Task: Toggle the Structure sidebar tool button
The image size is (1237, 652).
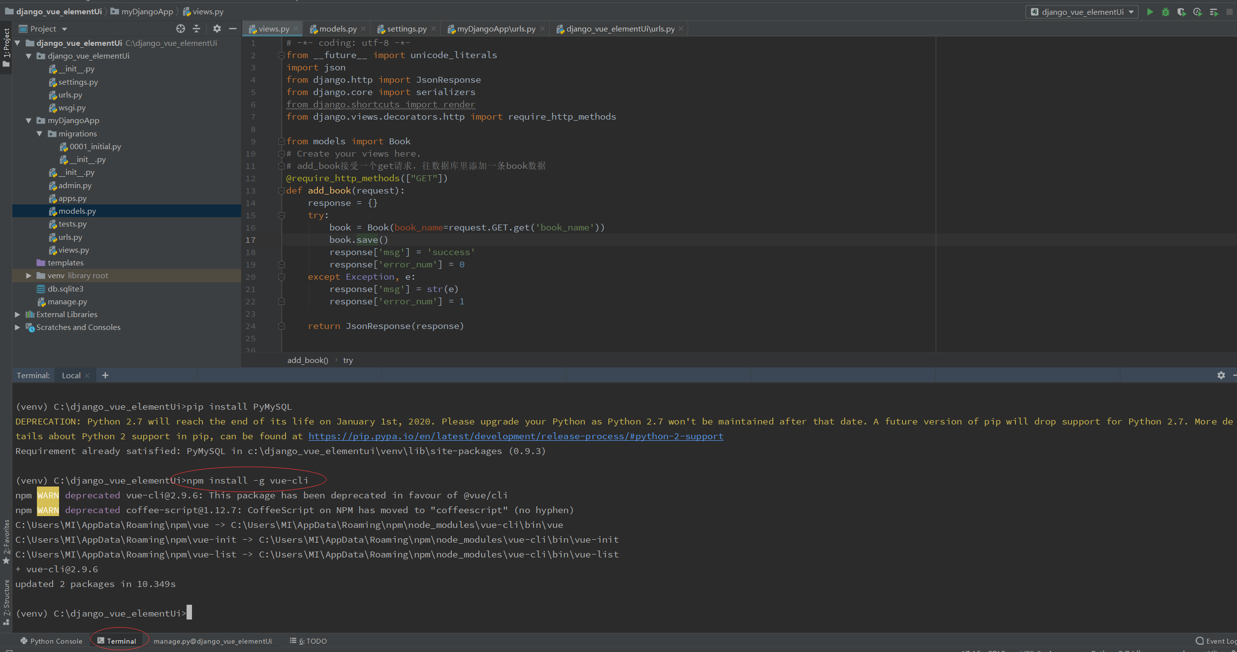Action: click(6, 601)
